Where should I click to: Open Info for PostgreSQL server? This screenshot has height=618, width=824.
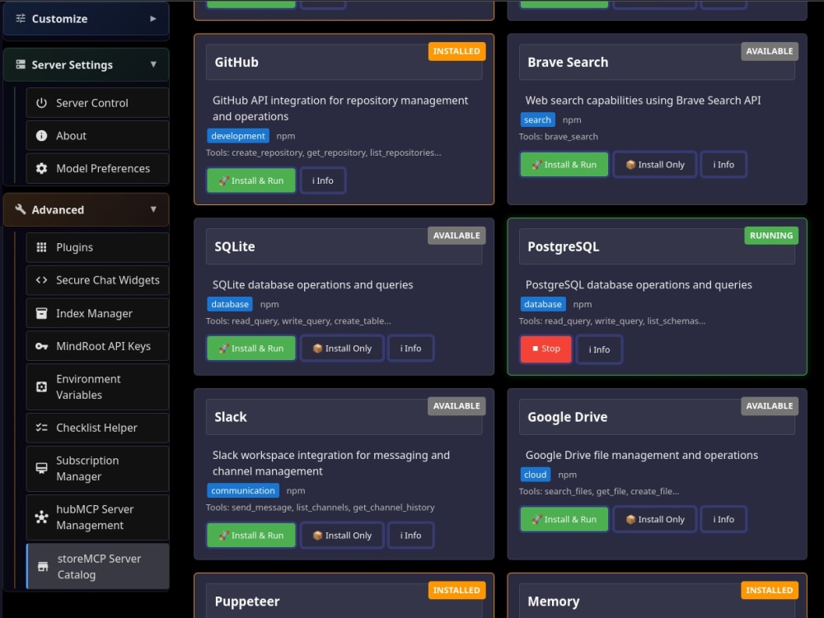[x=599, y=349]
